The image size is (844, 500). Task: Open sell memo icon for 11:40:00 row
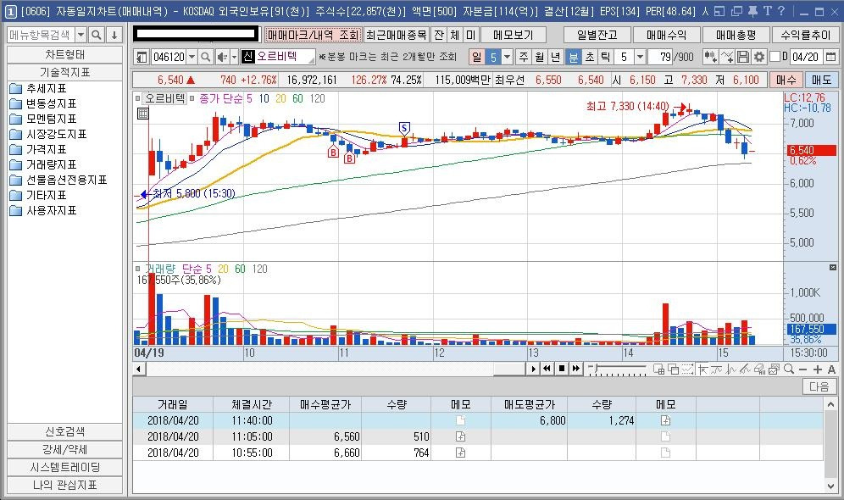tap(666, 420)
